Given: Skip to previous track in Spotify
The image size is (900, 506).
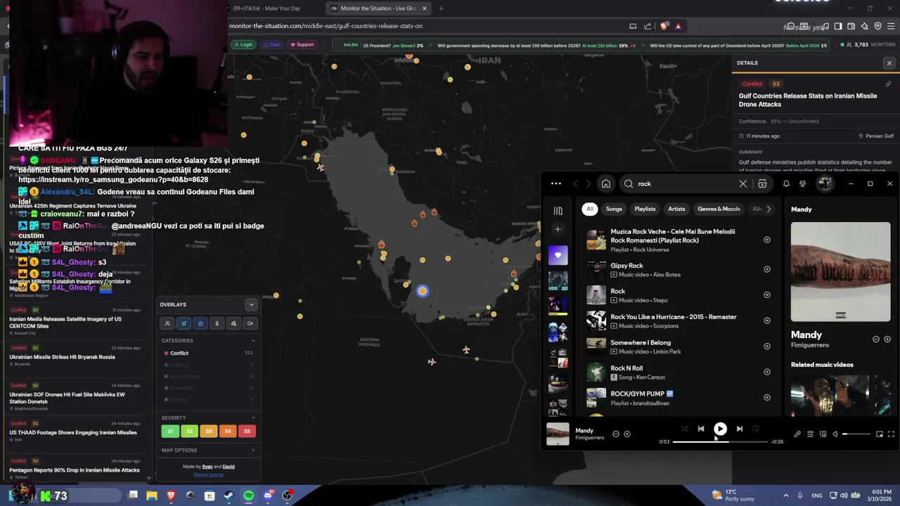Looking at the screenshot, I should [701, 429].
